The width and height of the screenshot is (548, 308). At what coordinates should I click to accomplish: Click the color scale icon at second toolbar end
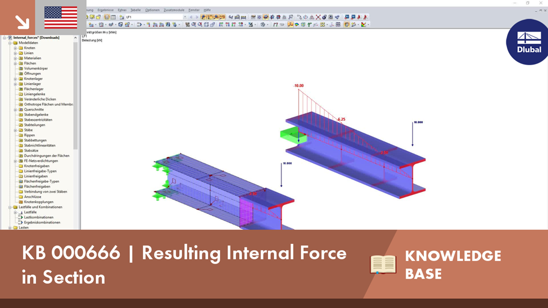(363, 25)
